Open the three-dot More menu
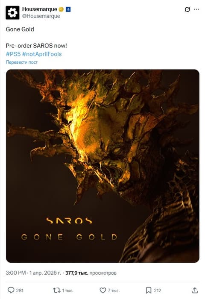This screenshot has width=205, height=299. point(196,9)
